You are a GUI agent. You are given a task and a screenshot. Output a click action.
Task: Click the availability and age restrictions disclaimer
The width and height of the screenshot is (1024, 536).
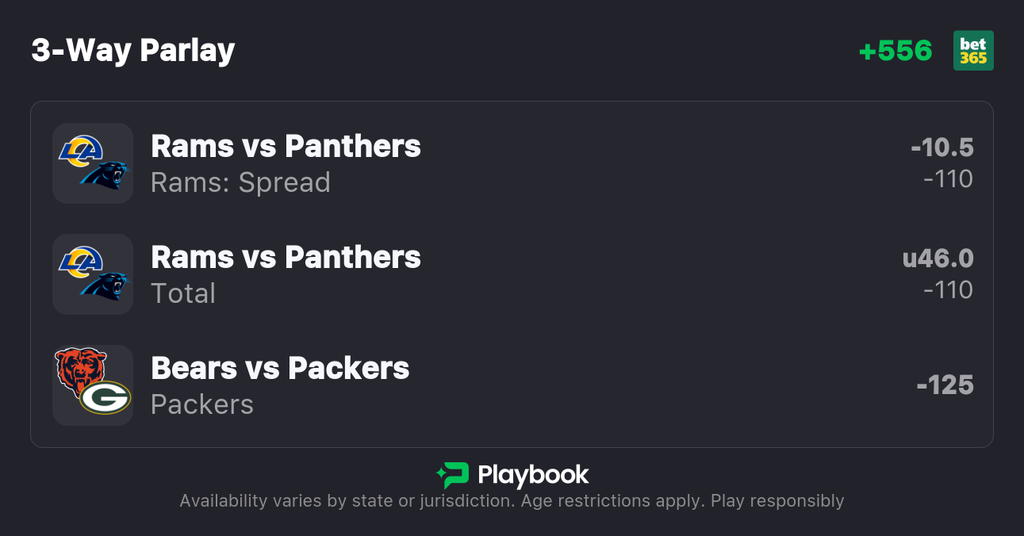pos(512,501)
